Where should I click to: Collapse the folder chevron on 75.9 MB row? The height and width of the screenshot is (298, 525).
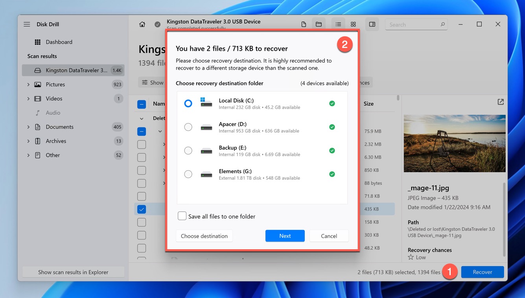tap(160, 131)
